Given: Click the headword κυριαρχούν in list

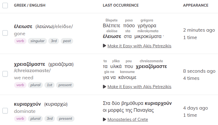Looking at the screenshot, I should click(x=27, y=104).
